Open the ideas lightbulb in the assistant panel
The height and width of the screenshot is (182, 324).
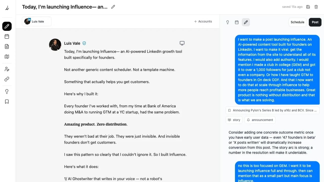point(227,22)
